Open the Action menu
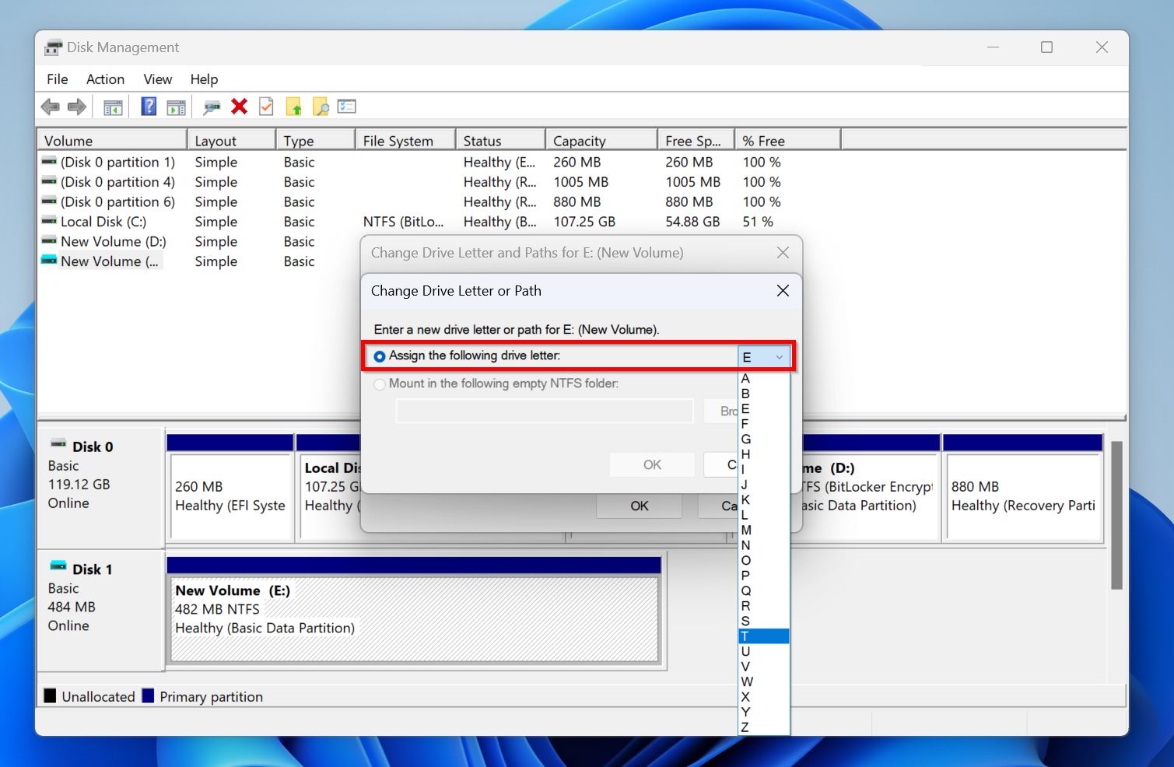1174x767 pixels. 105,79
